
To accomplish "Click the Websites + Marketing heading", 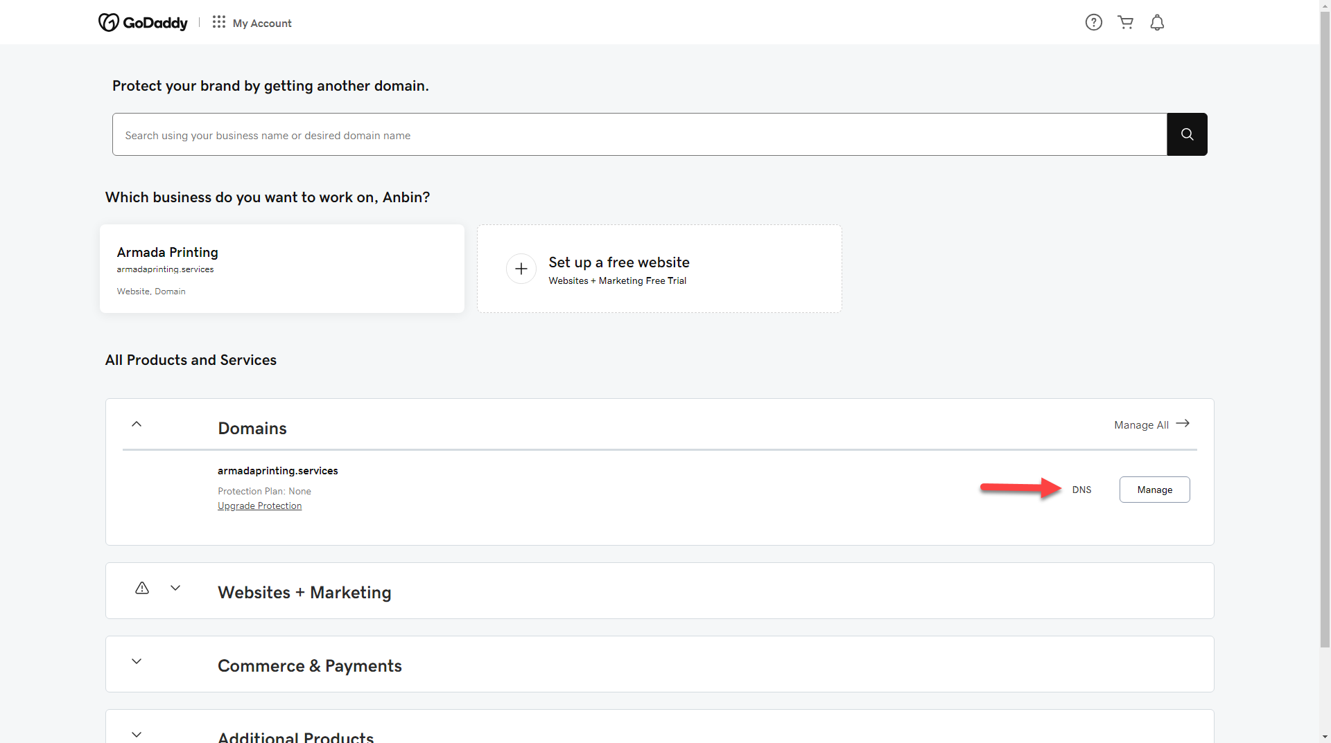I will click(x=304, y=593).
